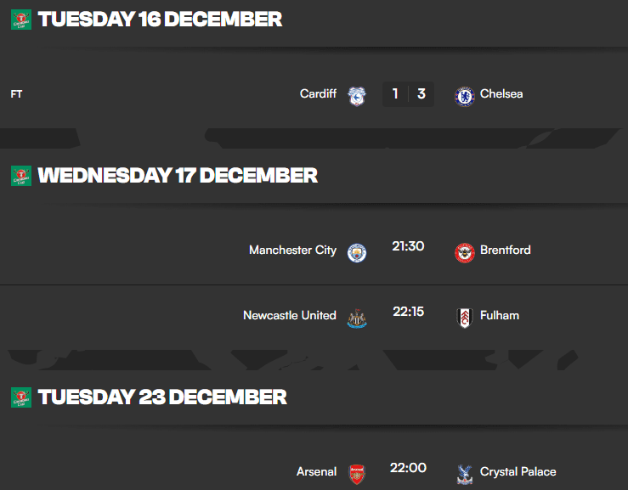Click the Carabao Cup logo beside Wednesday 17 December

[21, 176]
